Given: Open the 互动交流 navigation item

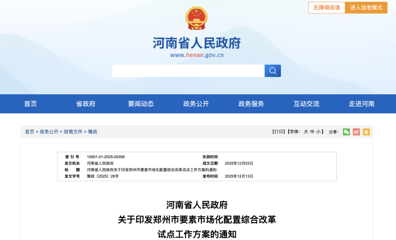Looking at the screenshot, I should pos(306,104).
